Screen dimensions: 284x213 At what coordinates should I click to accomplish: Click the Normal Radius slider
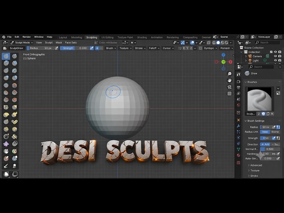[270, 149]
